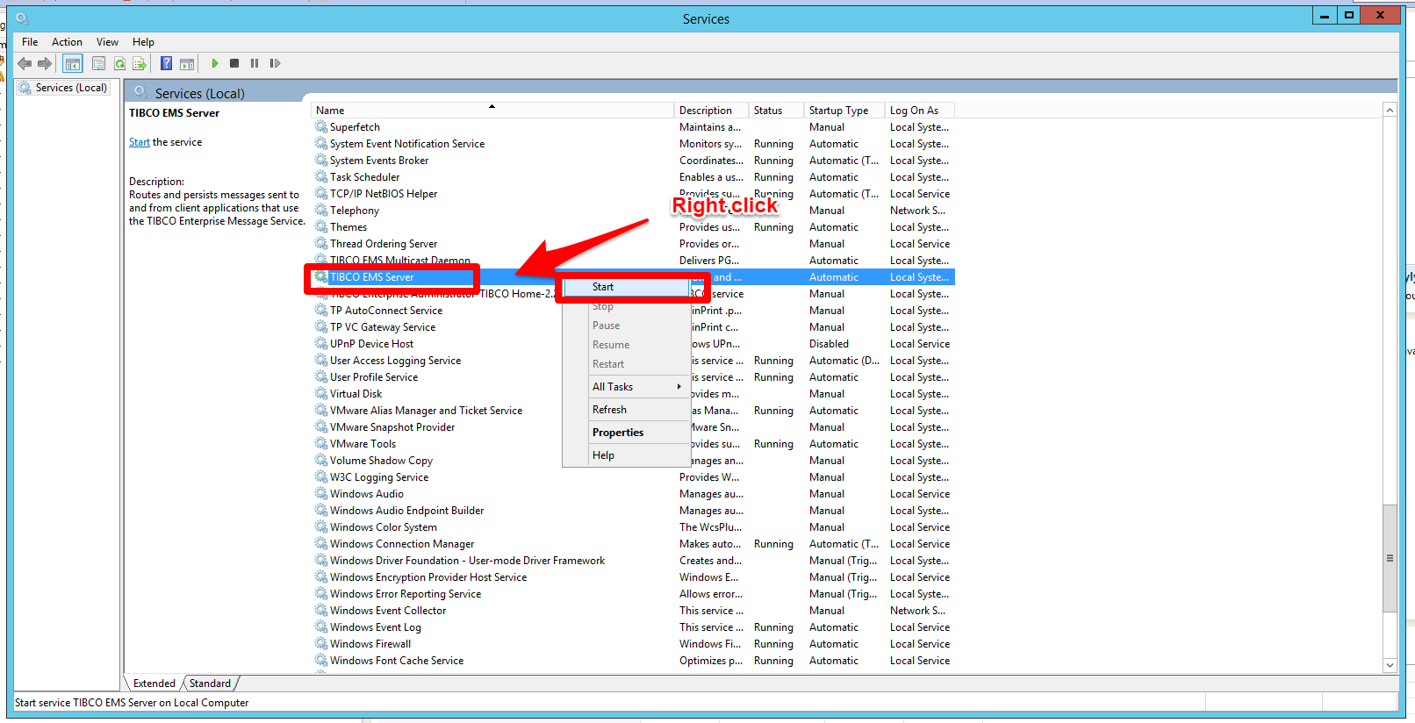Click the gear icon beside UPnP Device Host
Image resolution: width=1415 pixels, height=723 pixels.
(x=321, y=344)
